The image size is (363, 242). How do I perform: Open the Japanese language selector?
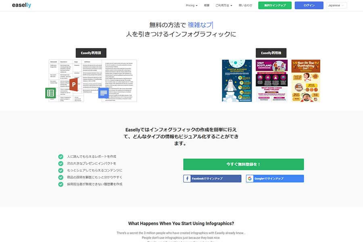pos(337,5)
